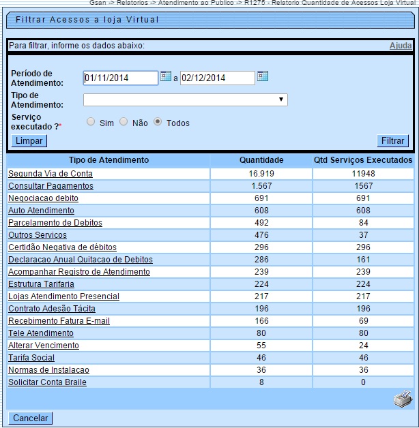
Task: Click the start date field 01/11/2014
Action: click(120, 78)
